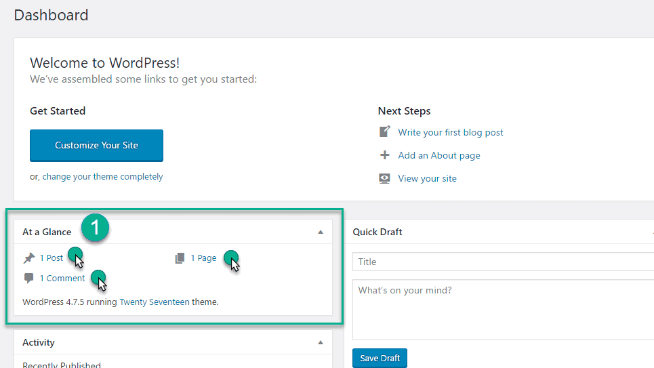Click the Next Steps heading
The image size is (654, 368).
tap(404, 111)
